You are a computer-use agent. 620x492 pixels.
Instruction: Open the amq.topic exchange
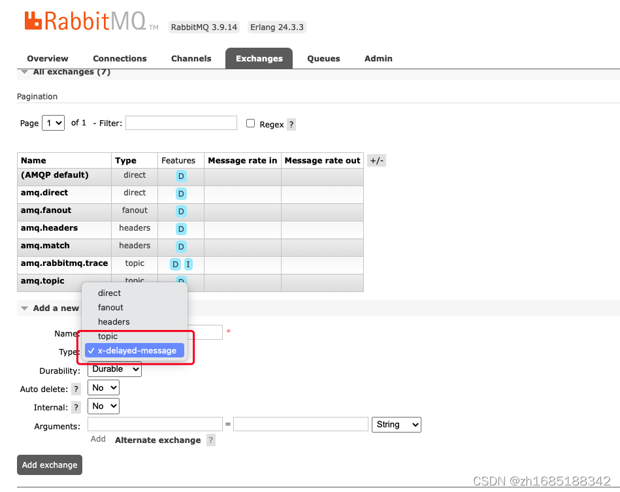(x=42, y=281)
